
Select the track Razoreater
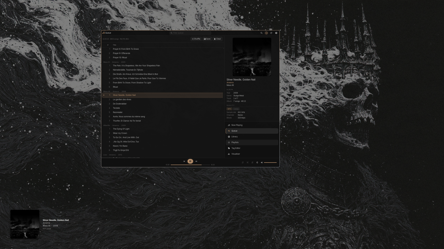162,112
